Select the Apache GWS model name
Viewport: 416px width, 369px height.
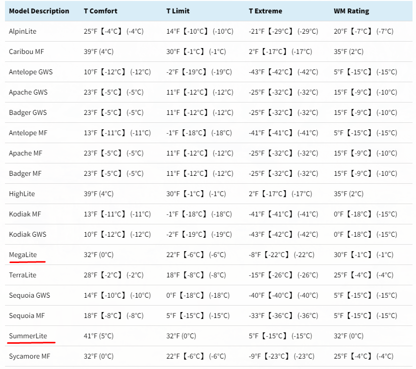[28, 92]
